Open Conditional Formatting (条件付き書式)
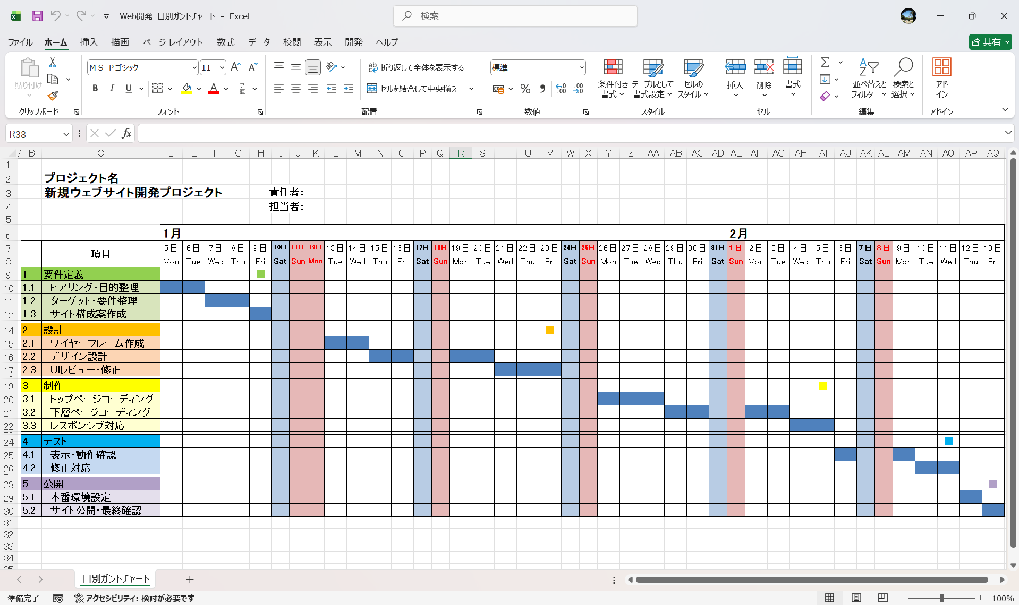 [x=613, y=79]
